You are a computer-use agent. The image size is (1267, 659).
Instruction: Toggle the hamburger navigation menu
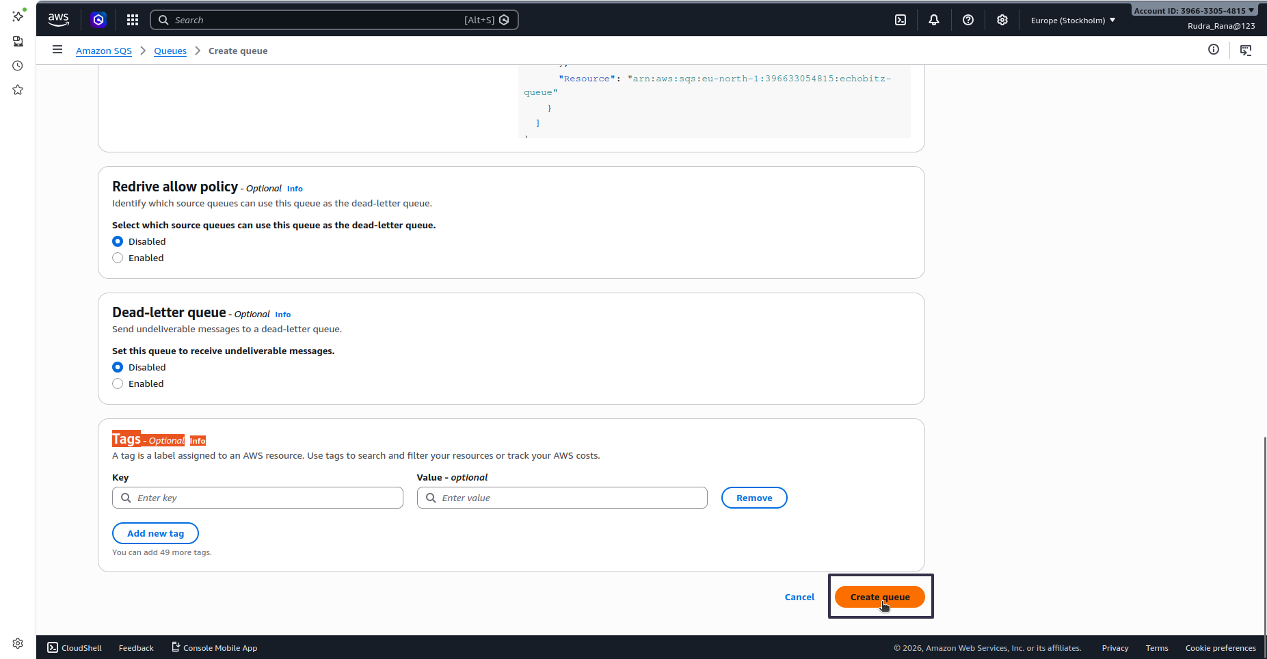[x=57, y=49]
